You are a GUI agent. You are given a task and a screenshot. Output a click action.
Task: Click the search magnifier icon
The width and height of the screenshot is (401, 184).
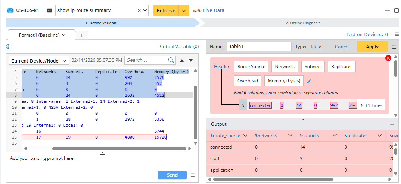pos(171,60)
